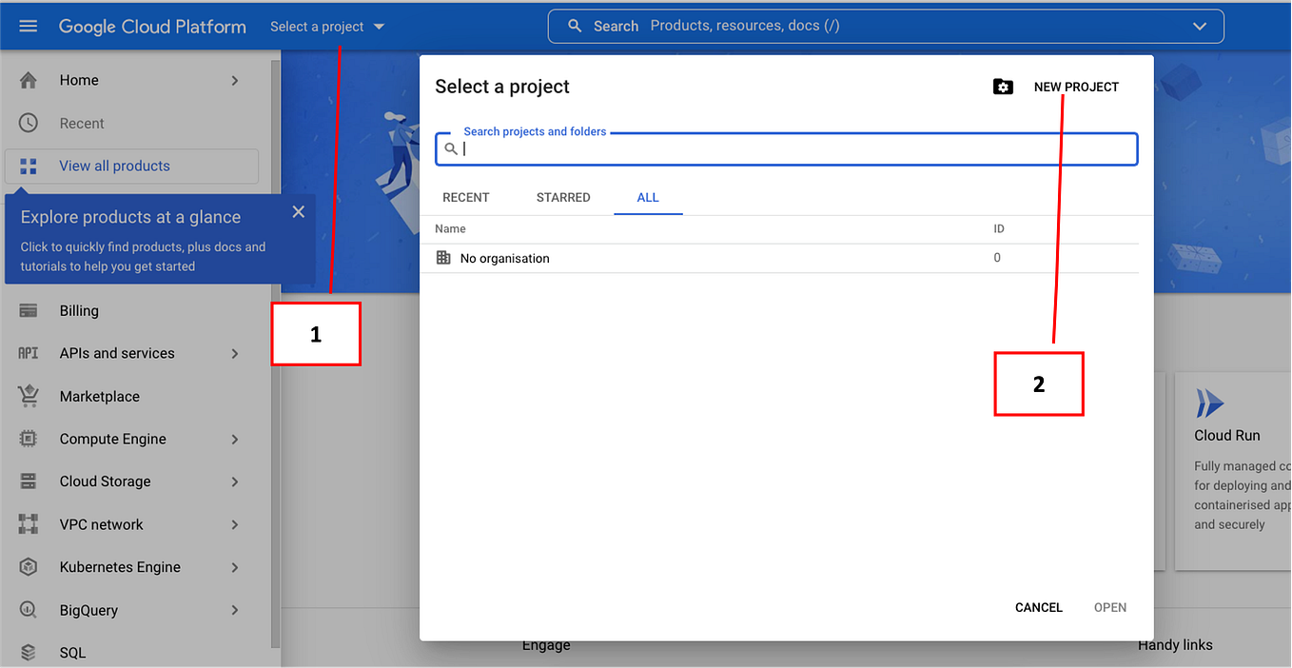The width and height of the screenshot is (1292, 668).
Task: Click the BigQuery icon in sidebar
Action: click(29, 610)
